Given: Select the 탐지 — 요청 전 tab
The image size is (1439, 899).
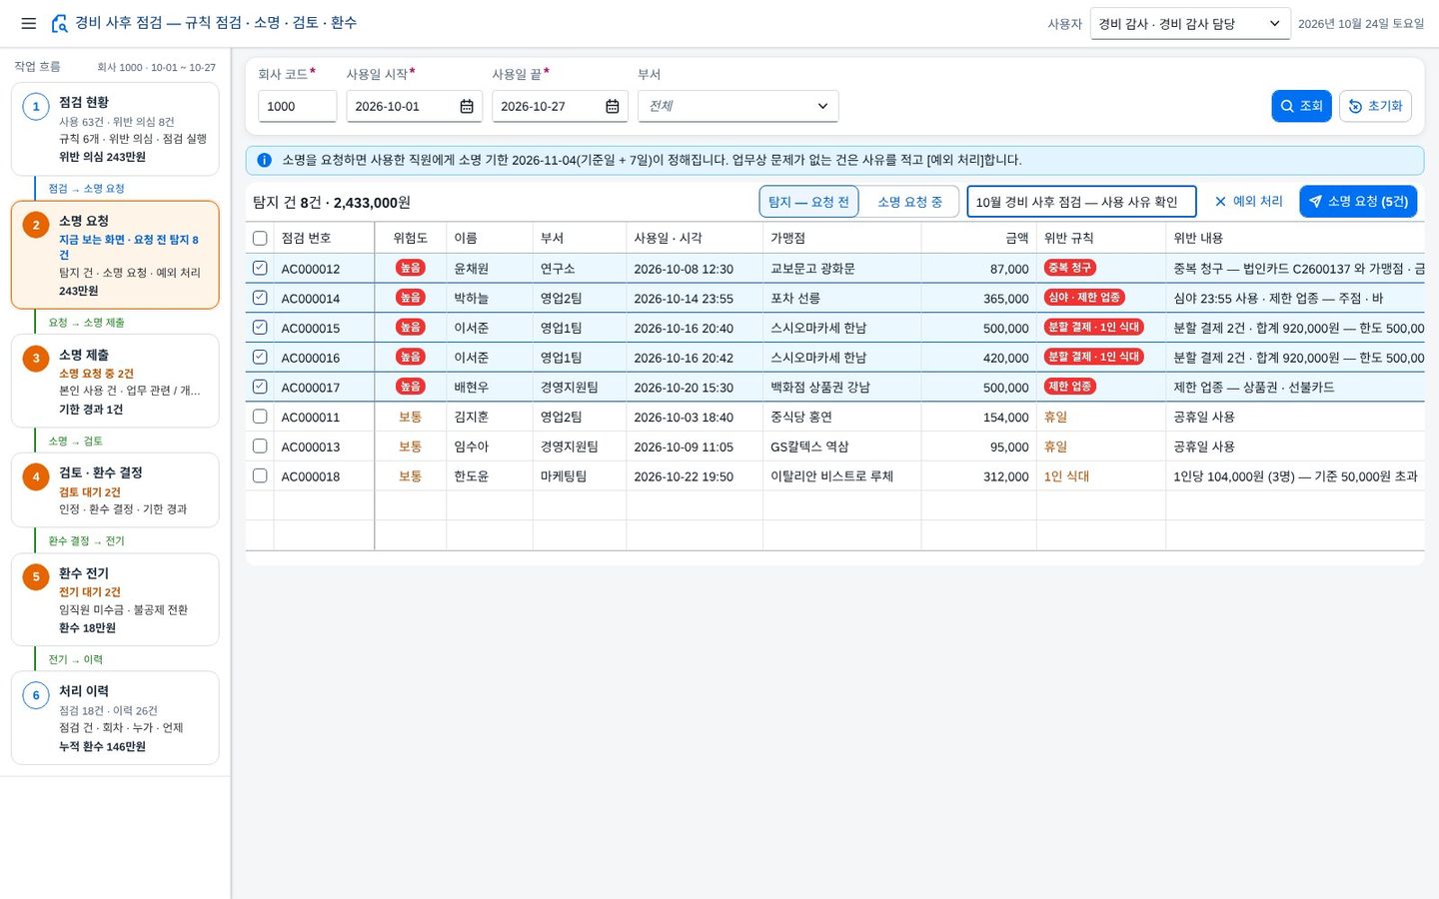Looking at the screenshot, I should pyautogui.click(x=809, y=201).
